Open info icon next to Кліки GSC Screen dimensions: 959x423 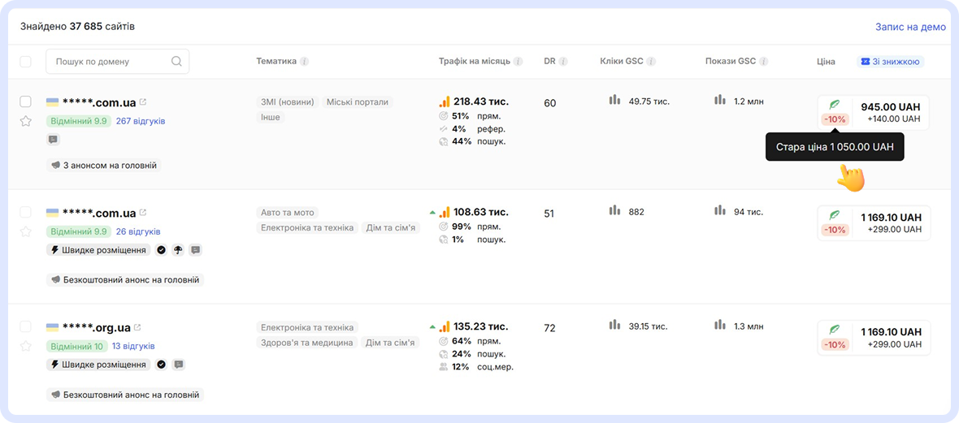651,62
